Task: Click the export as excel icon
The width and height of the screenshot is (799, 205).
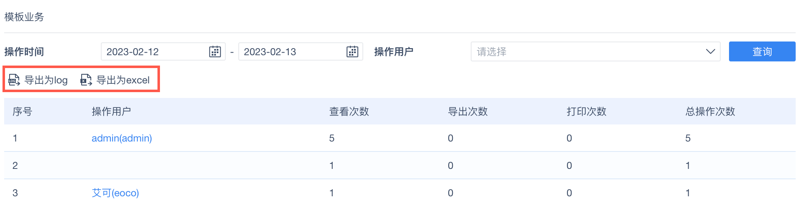Action: pos(86,80)
